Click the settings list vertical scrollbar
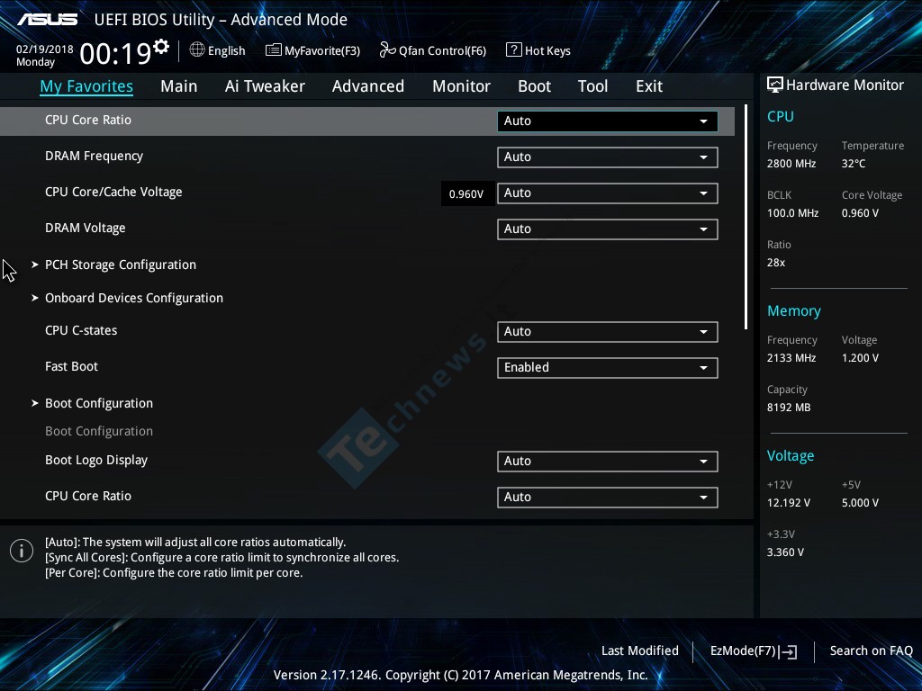The image size is (922, 691). (x=746, y=218)
